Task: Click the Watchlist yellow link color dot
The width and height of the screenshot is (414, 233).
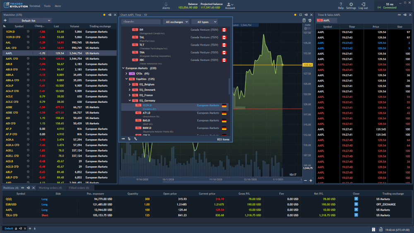Action: pyautogui.click(x=104, y=15)
